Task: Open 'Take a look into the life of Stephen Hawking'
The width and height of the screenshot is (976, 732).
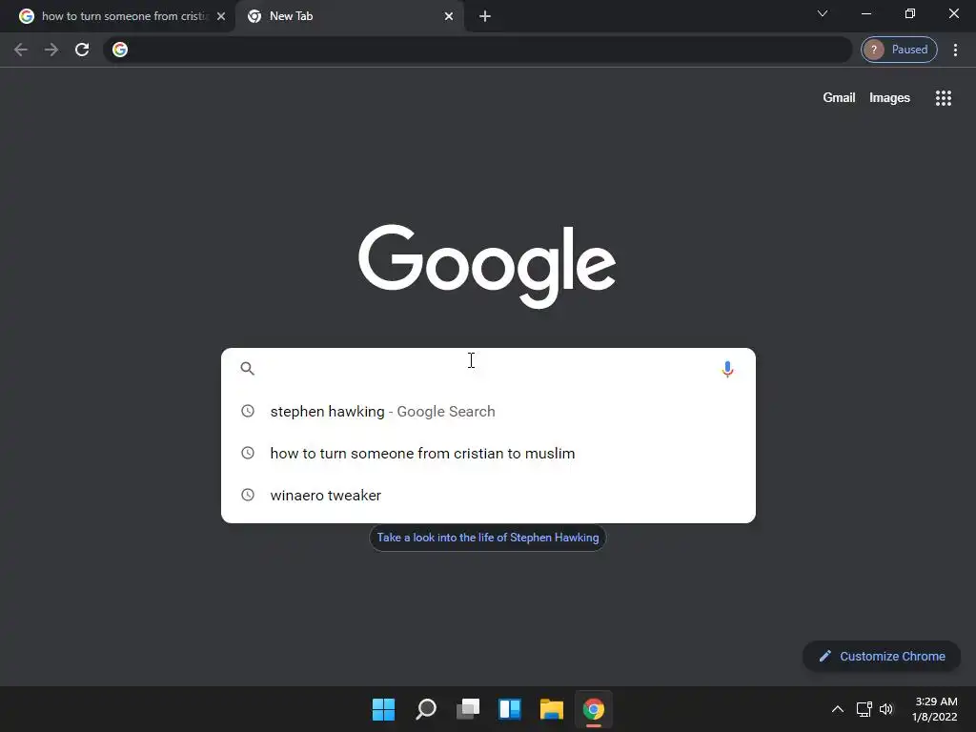Action: pos(487,538)
